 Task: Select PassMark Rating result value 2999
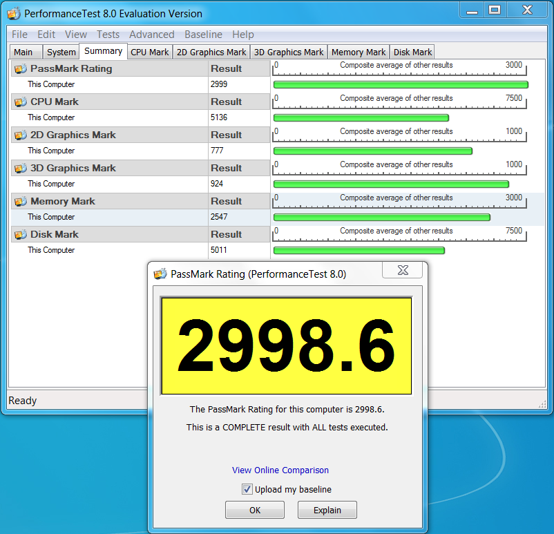[219, 84]
